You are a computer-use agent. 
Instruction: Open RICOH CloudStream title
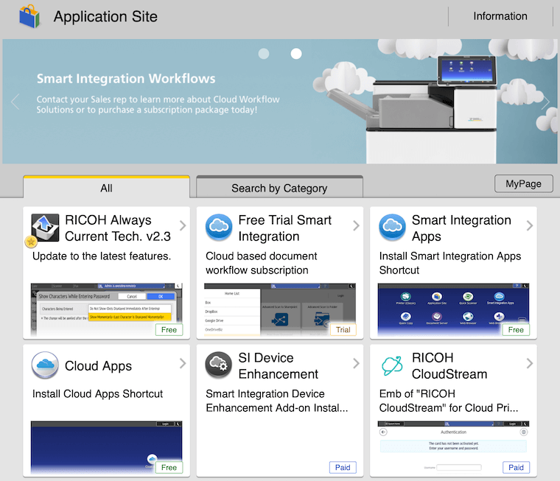click(x=449, y=365)
